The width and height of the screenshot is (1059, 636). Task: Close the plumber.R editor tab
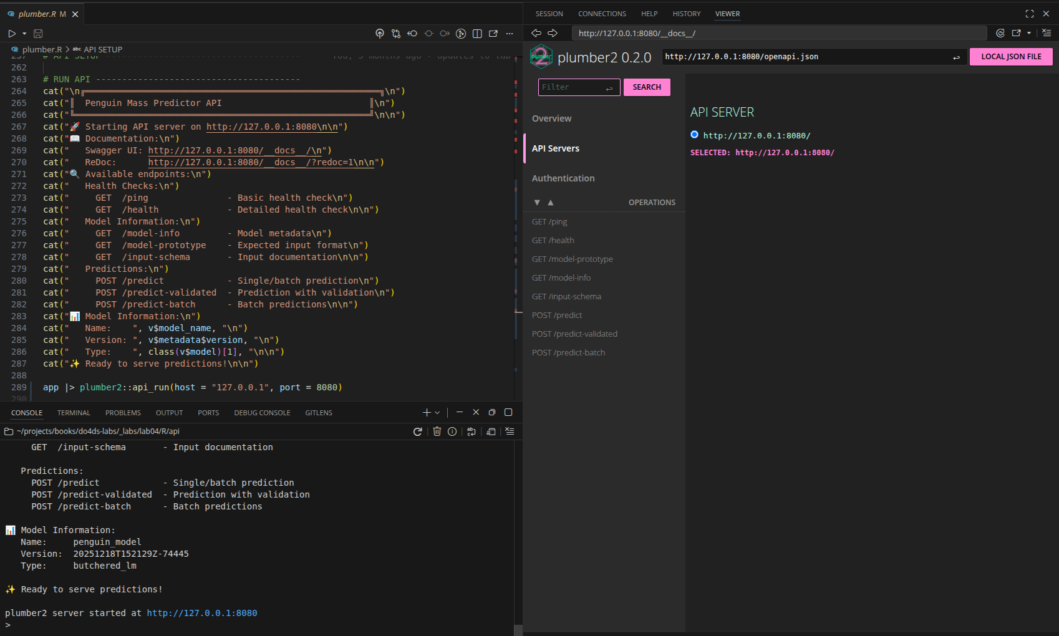(x=75, y=14)
